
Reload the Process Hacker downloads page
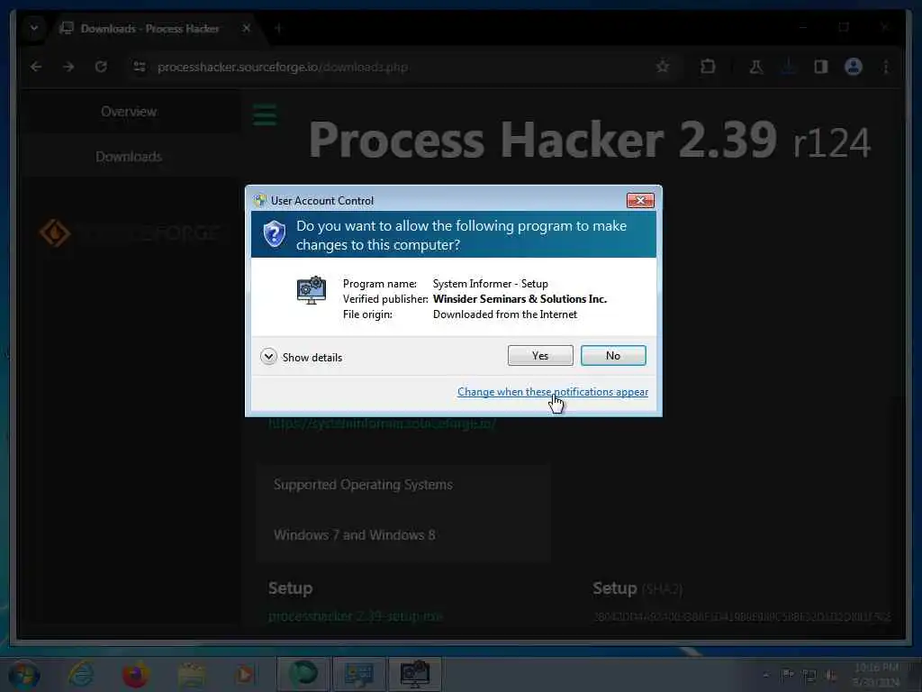[101, 67]
